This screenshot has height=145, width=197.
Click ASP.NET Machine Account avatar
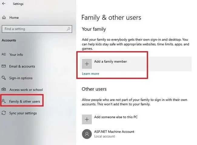(87, 134)
